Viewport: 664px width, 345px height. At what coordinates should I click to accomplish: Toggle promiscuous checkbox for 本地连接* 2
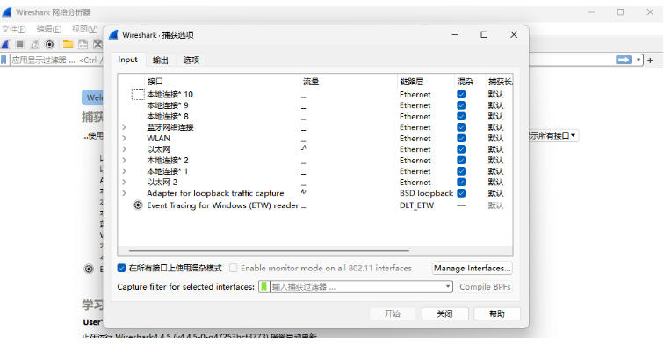pyautogui.click(x=461, y=161)
